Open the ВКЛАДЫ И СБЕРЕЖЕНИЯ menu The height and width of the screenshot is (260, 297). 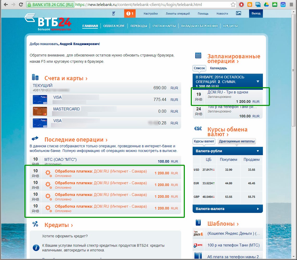tap(199, 26)
